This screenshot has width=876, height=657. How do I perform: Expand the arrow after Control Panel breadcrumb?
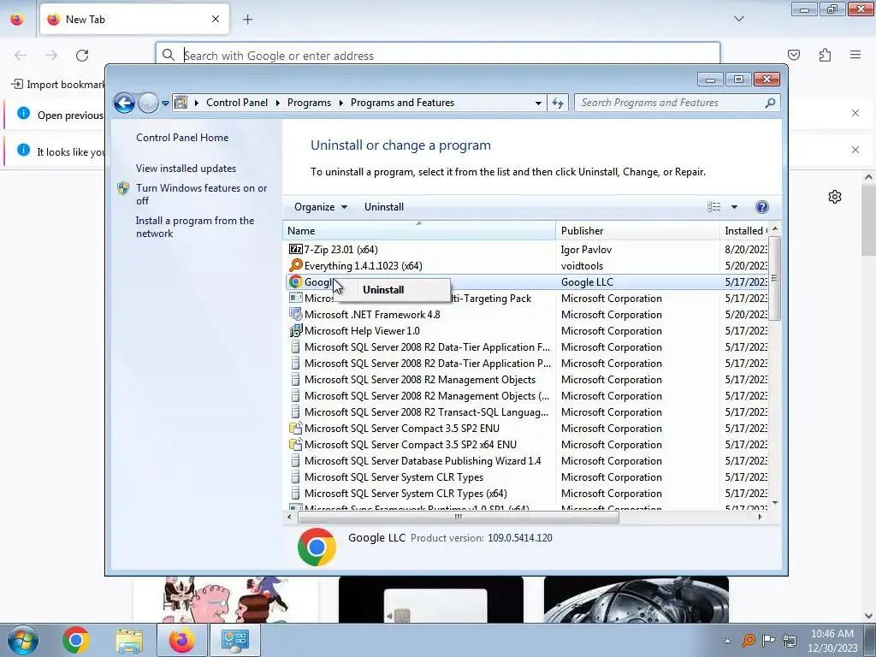point(278,104)
